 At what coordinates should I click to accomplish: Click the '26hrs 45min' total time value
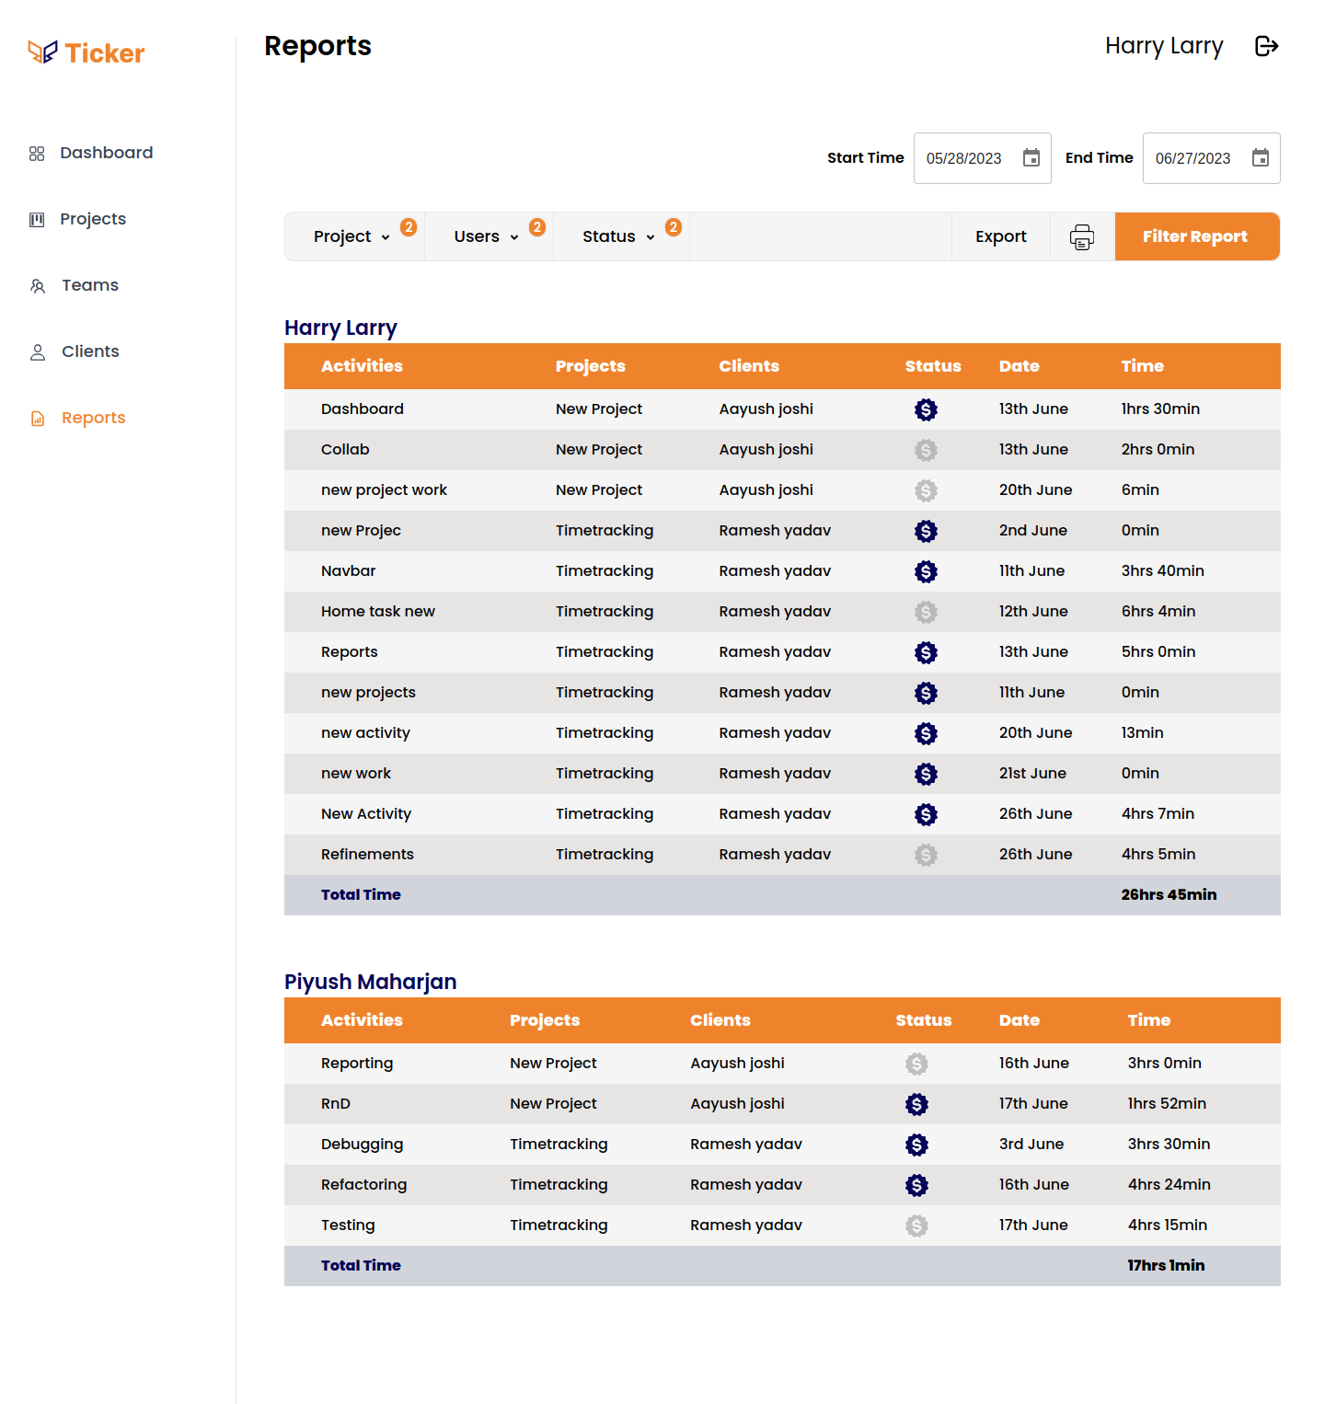coord(1169,895)
